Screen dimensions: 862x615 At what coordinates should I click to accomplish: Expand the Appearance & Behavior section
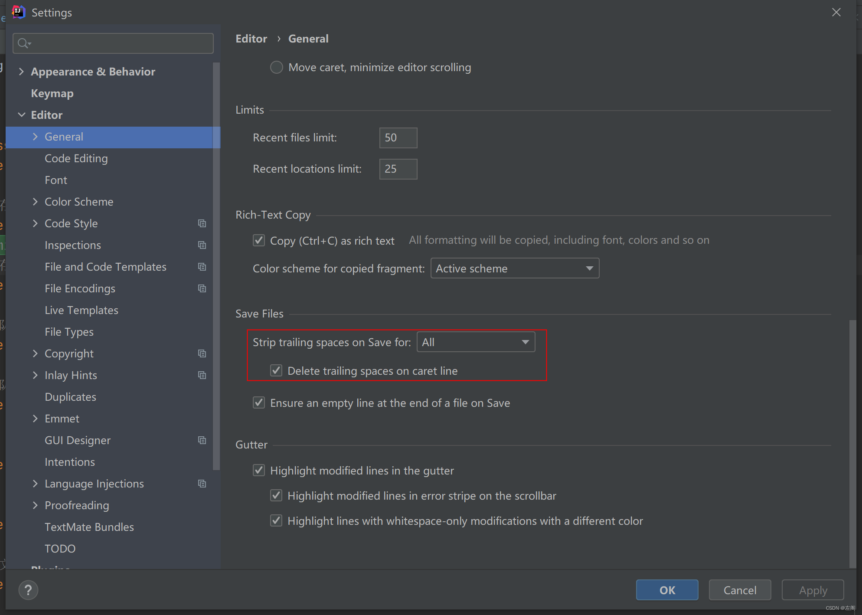21,72
